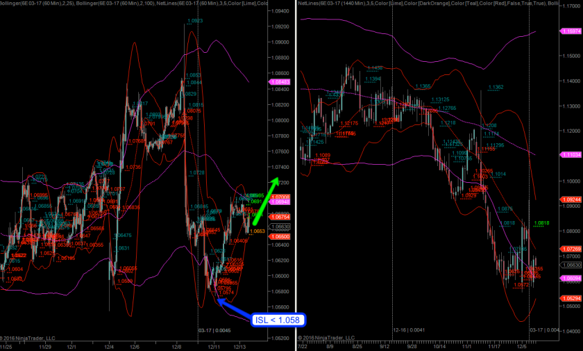Click the 1.1362 label on daily chart
The width and height of the screenshot is (583, 351).
coord(496,88)
